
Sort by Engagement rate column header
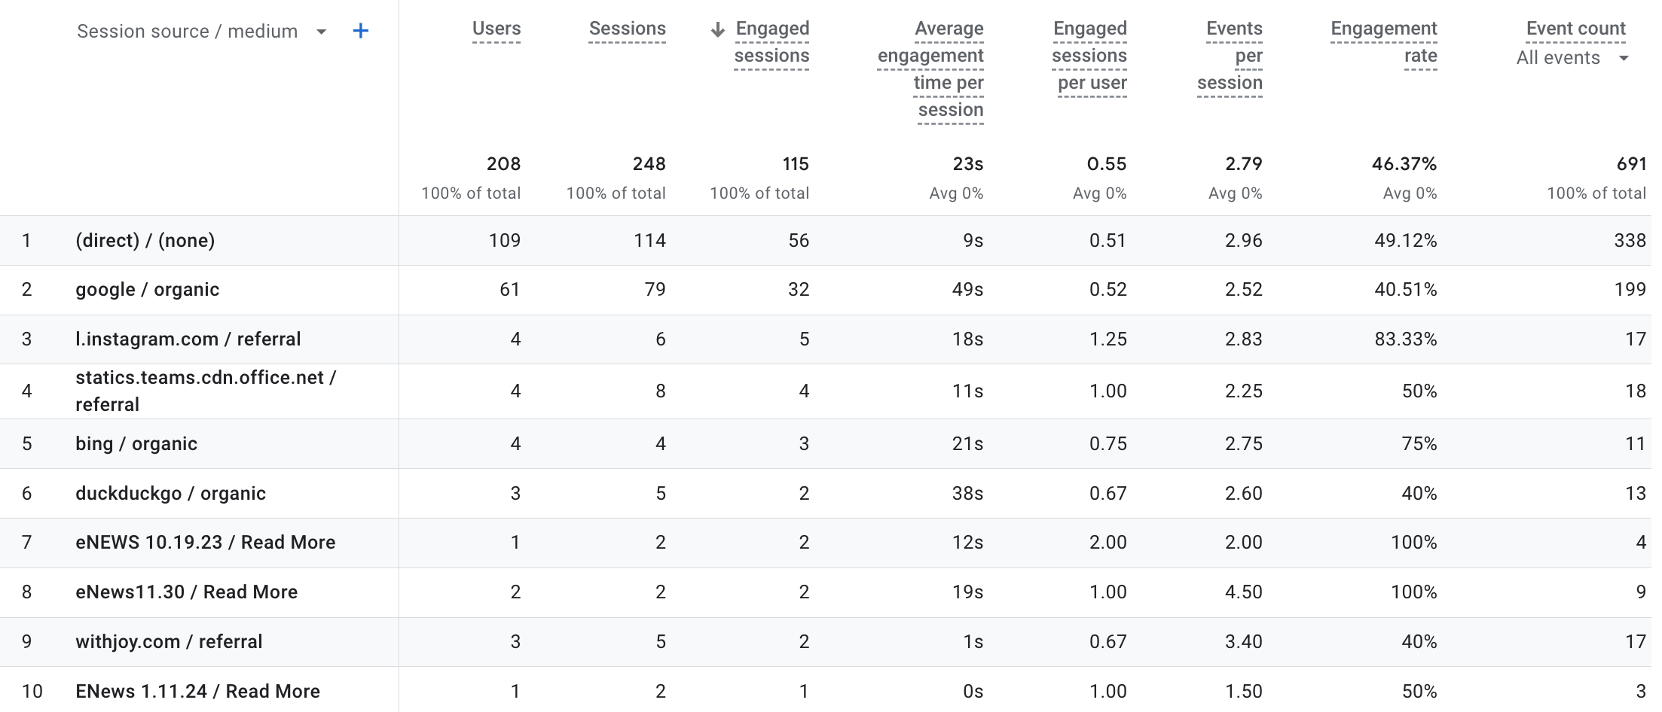point(1384,42)
